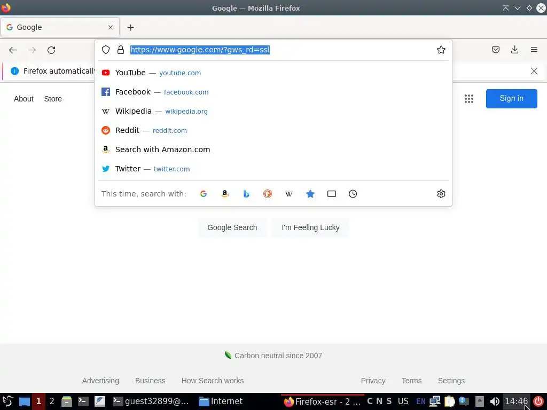Open the Business footer link
Screen dimensions: 547x410
coord(150,381)
